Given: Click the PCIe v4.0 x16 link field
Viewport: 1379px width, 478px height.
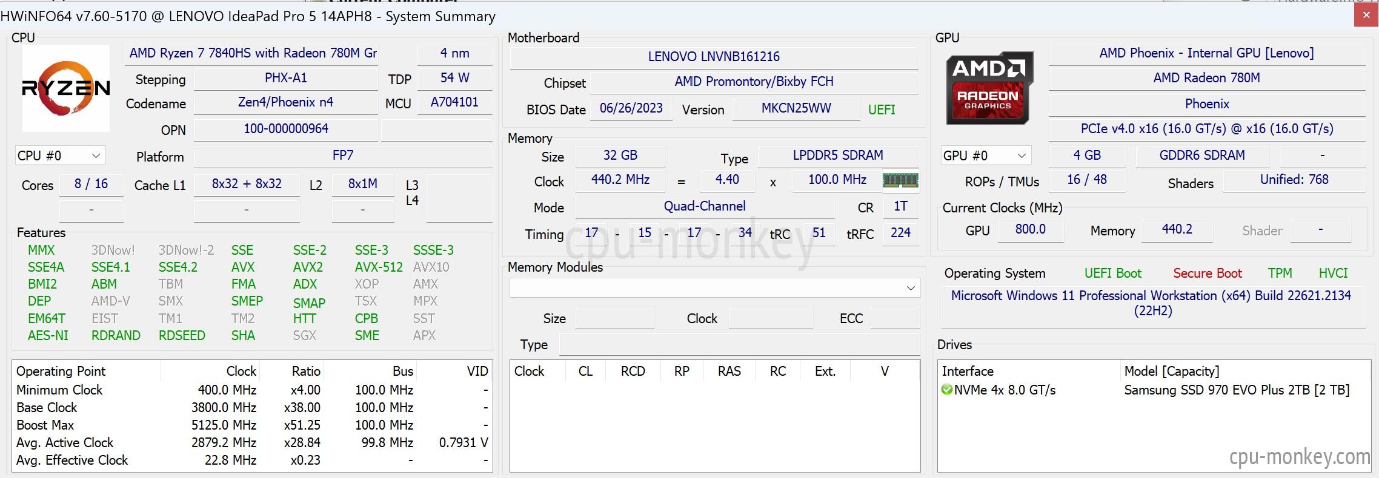Looking at the screenshot, I should pos(1207,129).
